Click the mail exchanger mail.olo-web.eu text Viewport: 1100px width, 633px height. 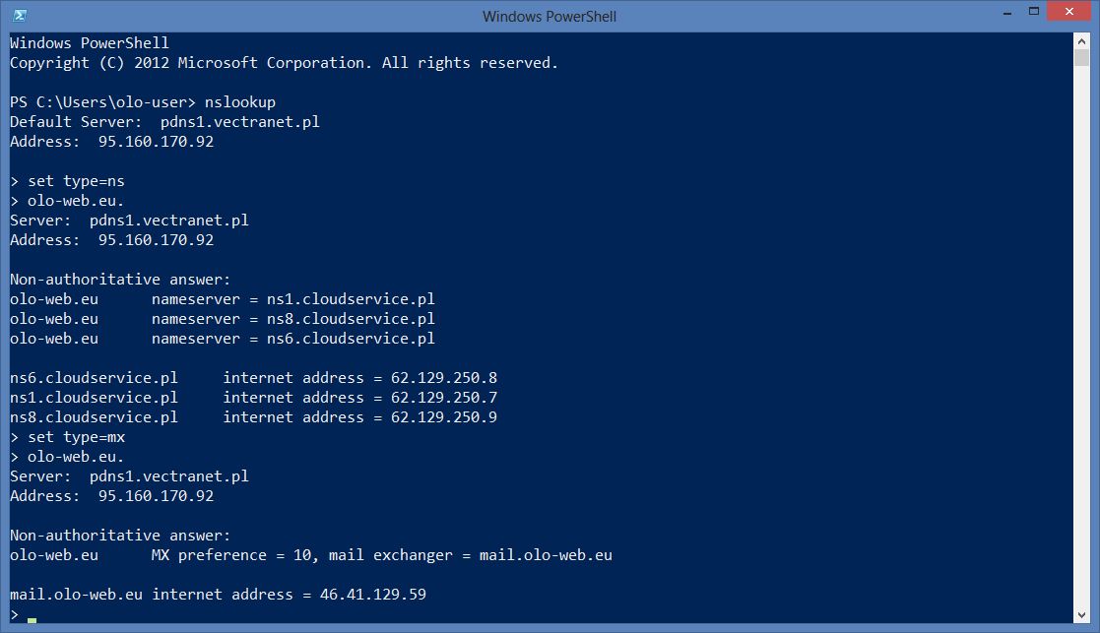tap(546, 555)
